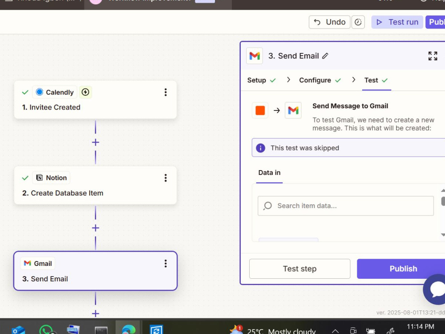This screenshot has width=445, height=334.
Task: Click the Send Message to Gmail heading
Action: click(x=350, y=106)
